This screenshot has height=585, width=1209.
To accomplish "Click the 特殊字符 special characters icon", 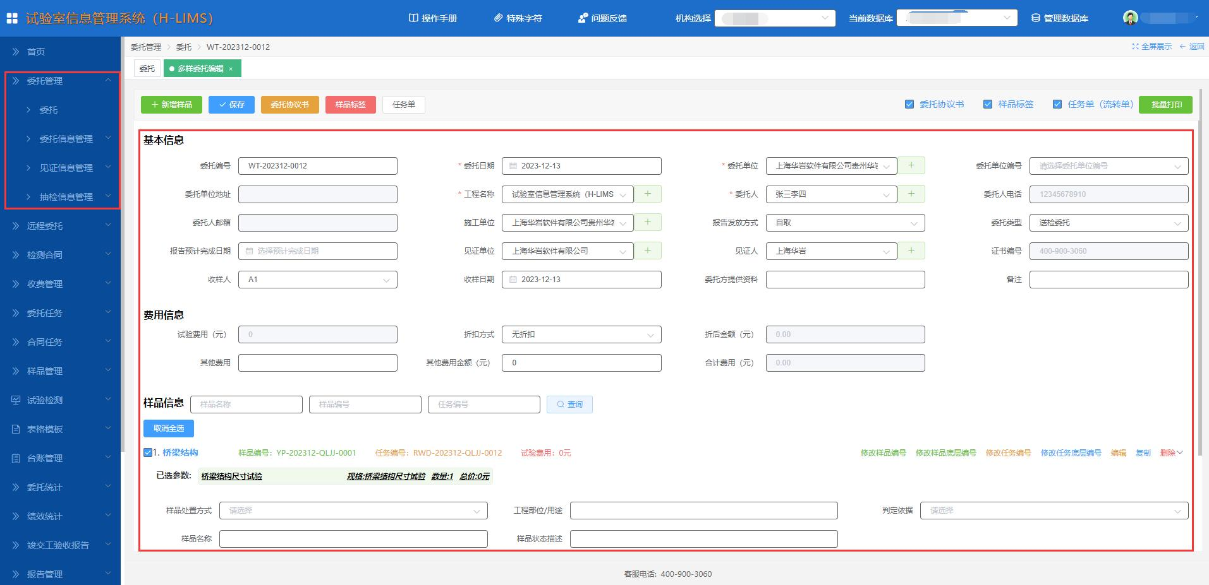I will click(498, 18).
